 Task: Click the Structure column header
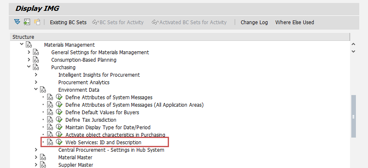[x=180, y=37]
